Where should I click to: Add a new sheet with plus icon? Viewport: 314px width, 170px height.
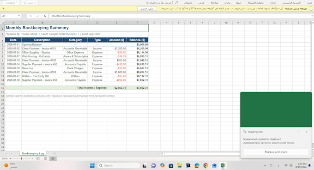point(54,153)
